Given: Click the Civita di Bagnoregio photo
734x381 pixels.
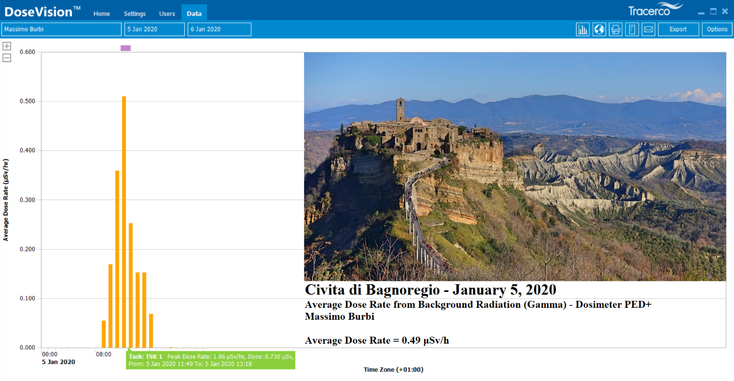Looking at the screenshot, I should pyautogui.click(x=515, y=166).
